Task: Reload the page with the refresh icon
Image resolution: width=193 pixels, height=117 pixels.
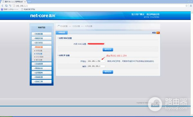Action: coord(6,6)
